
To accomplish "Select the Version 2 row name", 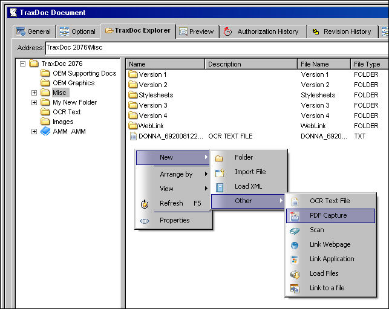I will point(153,85).
